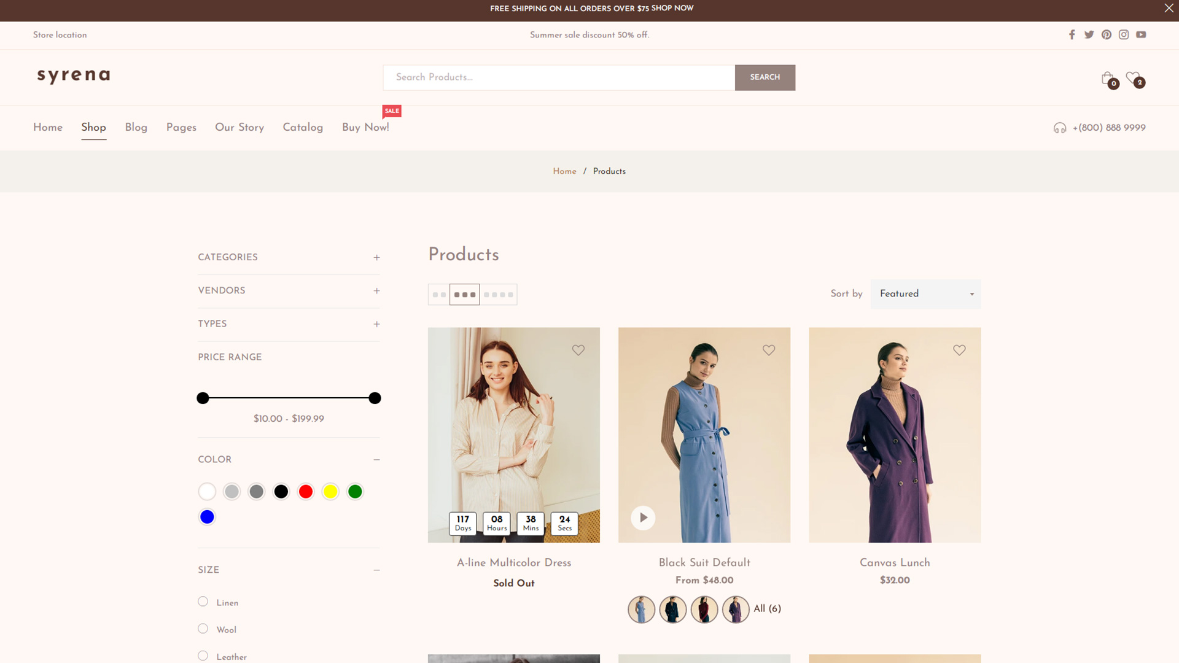This screenshot has height=663, width=1179.
Task: Switch to three-column grid view
Action: coord(464,295)
